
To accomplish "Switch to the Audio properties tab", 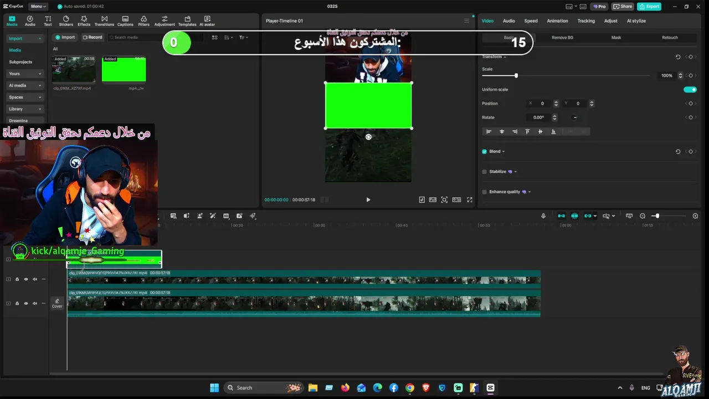I will click(508, 21).
